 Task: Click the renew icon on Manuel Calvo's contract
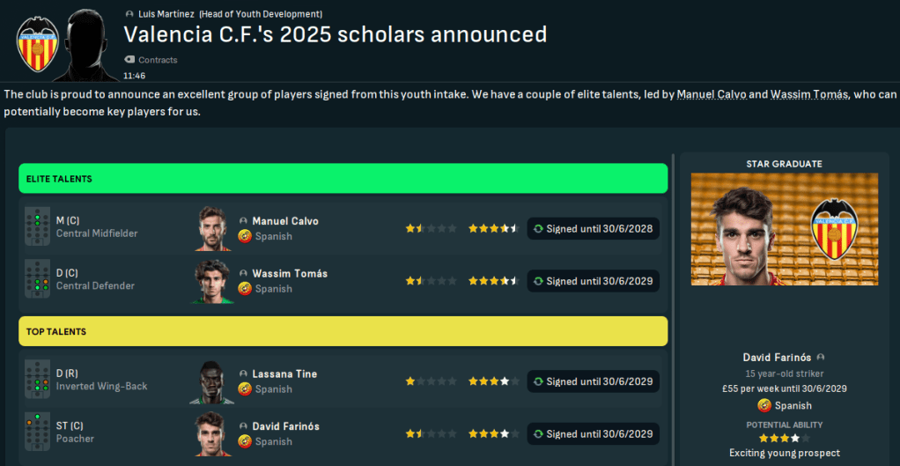coord(538,229)
